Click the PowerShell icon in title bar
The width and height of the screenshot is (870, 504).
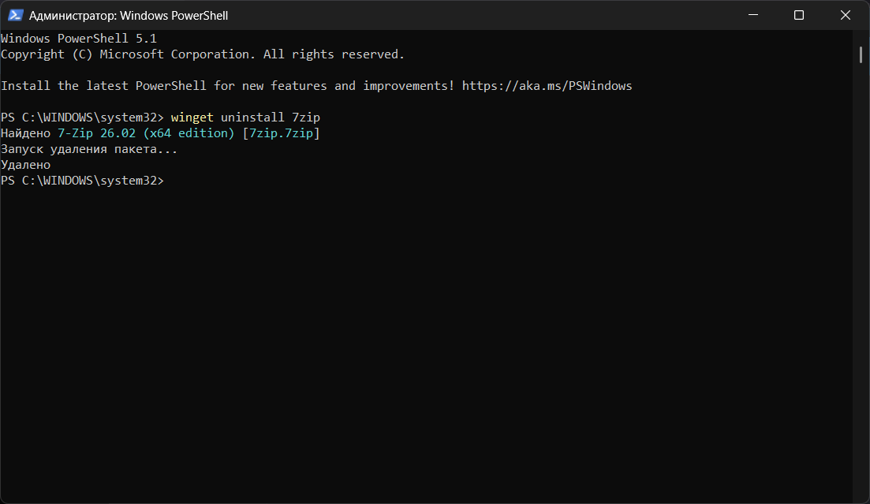pyautogui.click(x=15, y=15)
